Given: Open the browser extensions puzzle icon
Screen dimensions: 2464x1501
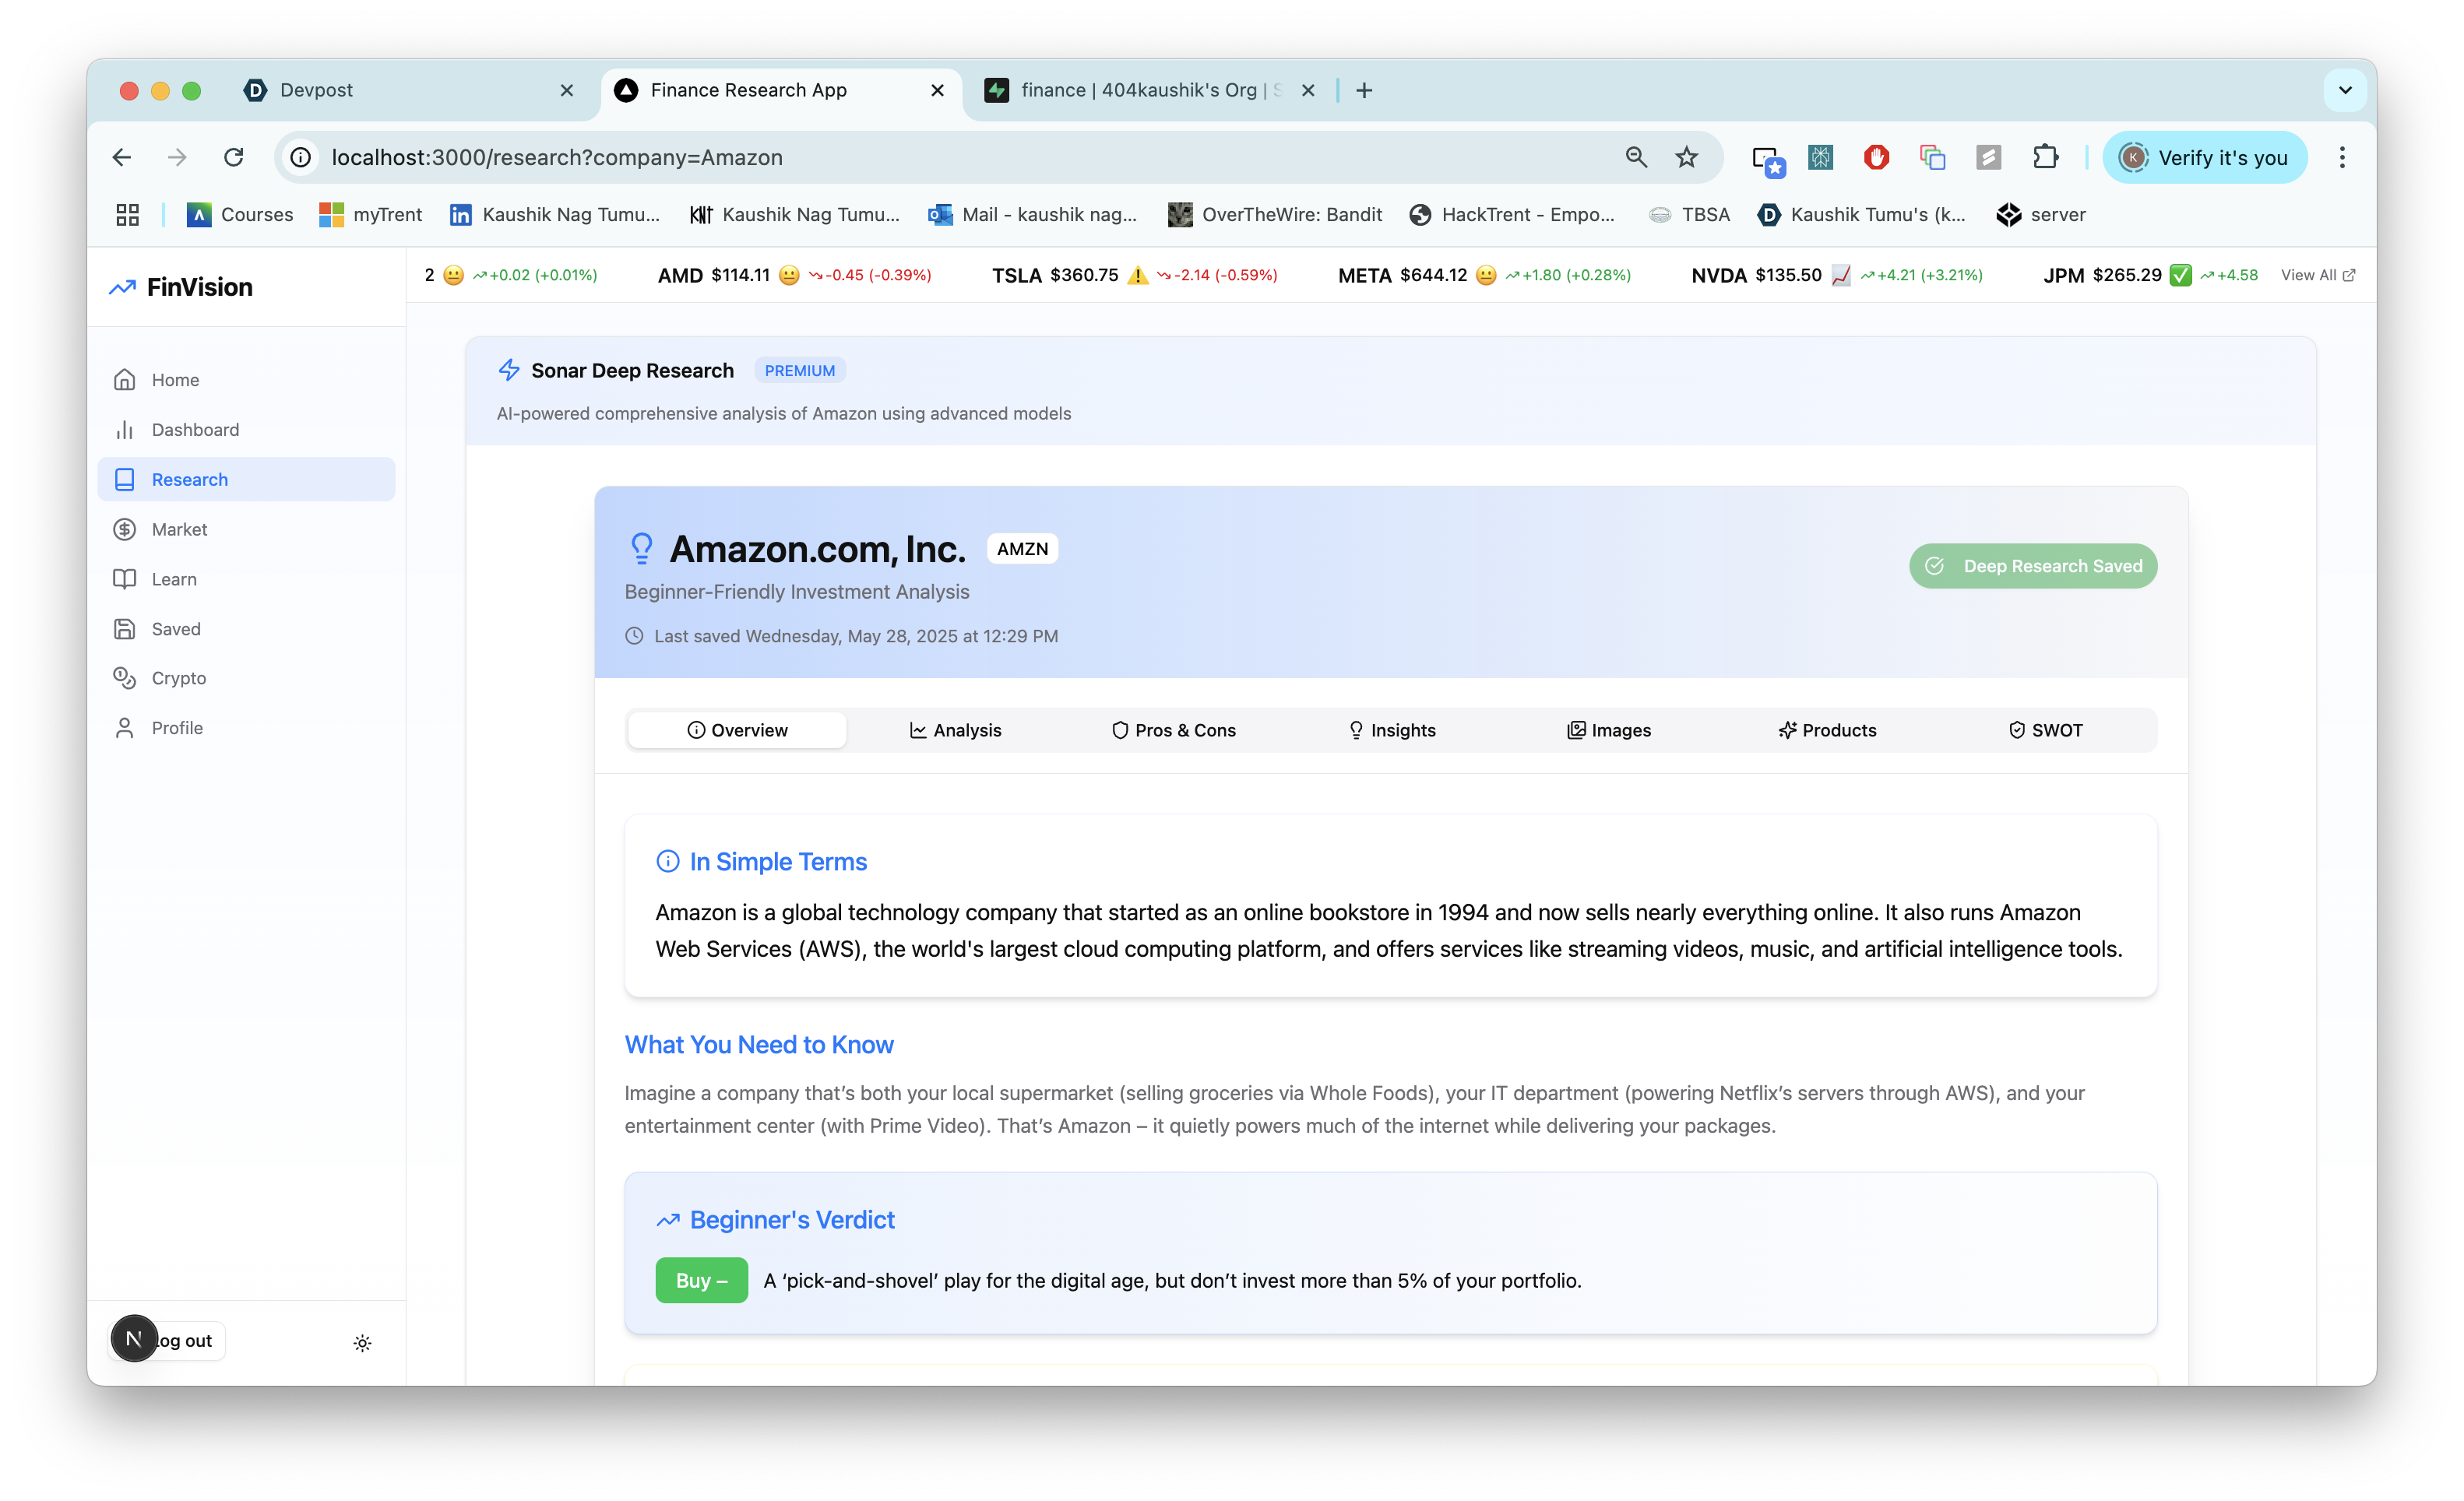Looking at the screenshot, I should point(2045,157).
